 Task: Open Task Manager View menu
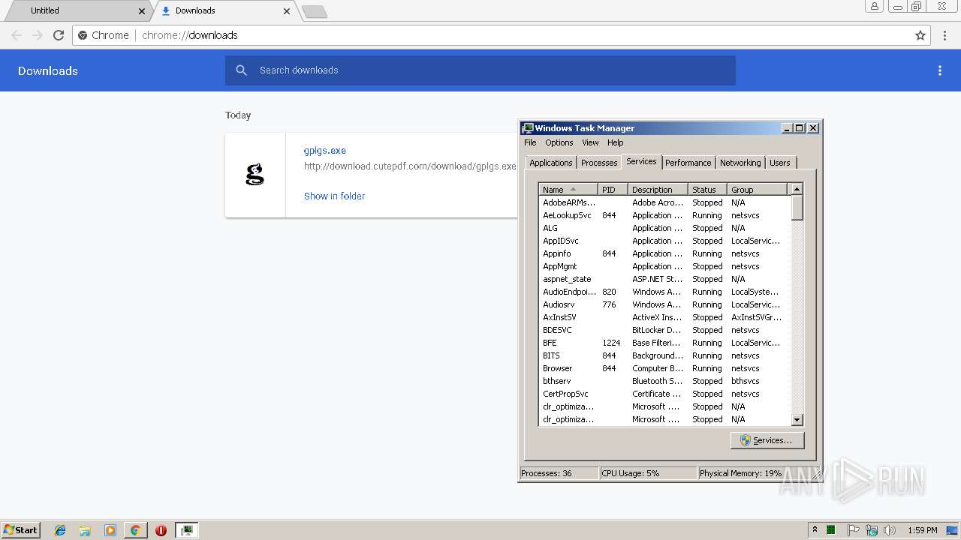590,142
